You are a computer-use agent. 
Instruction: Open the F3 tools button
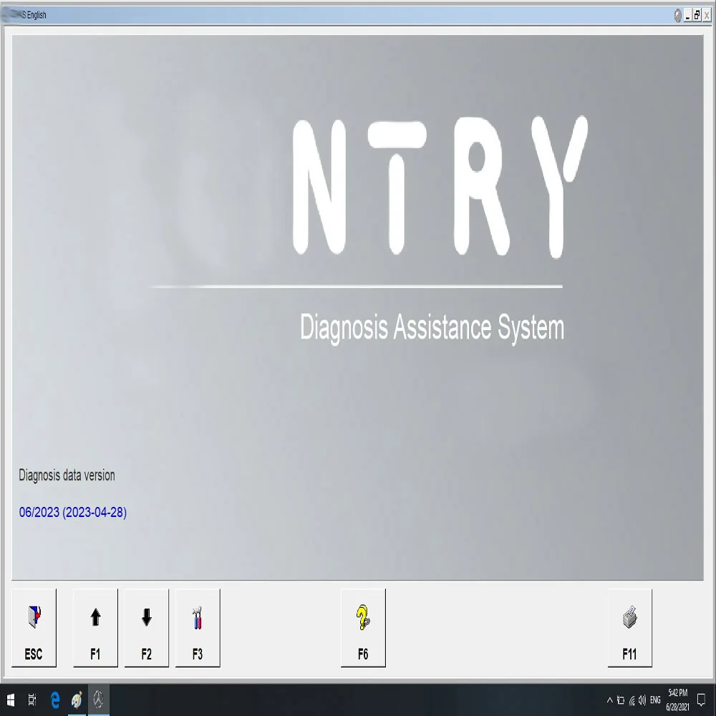(198, 628)
